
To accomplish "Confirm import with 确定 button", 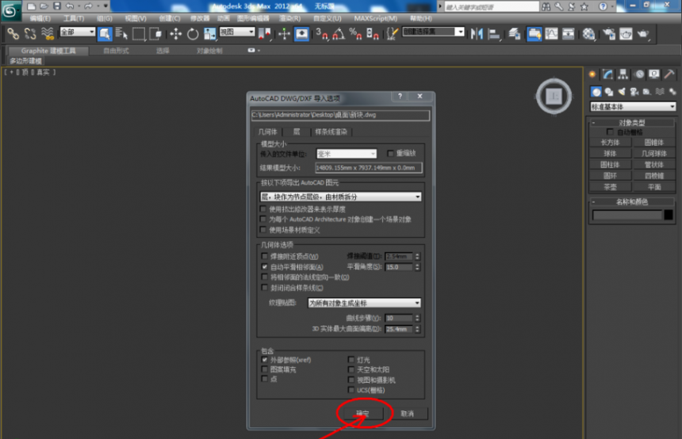I will tap(362, 414).
